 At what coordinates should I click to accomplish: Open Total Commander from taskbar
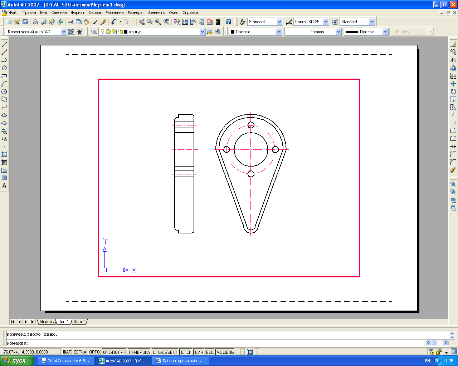(x=65, y=361)
